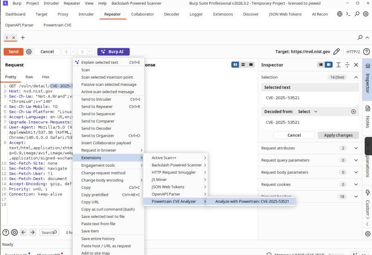Select Send to Intruder in context menu
Screen dimensions: 372x255
pos(108,99)
